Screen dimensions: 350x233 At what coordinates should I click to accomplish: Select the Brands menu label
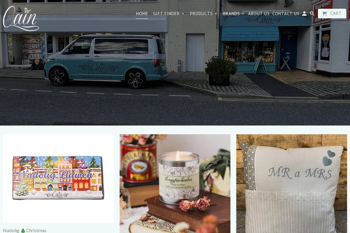click(x=231, y=14)
